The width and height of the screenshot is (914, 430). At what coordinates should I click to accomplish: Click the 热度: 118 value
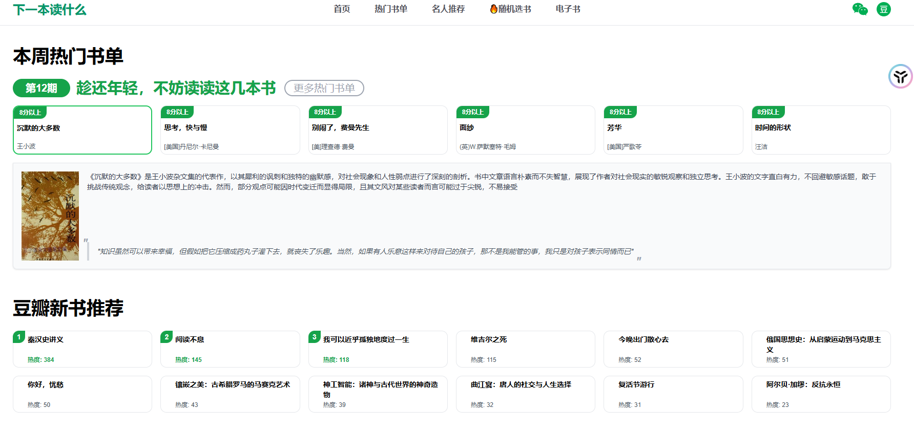(336, 360)
